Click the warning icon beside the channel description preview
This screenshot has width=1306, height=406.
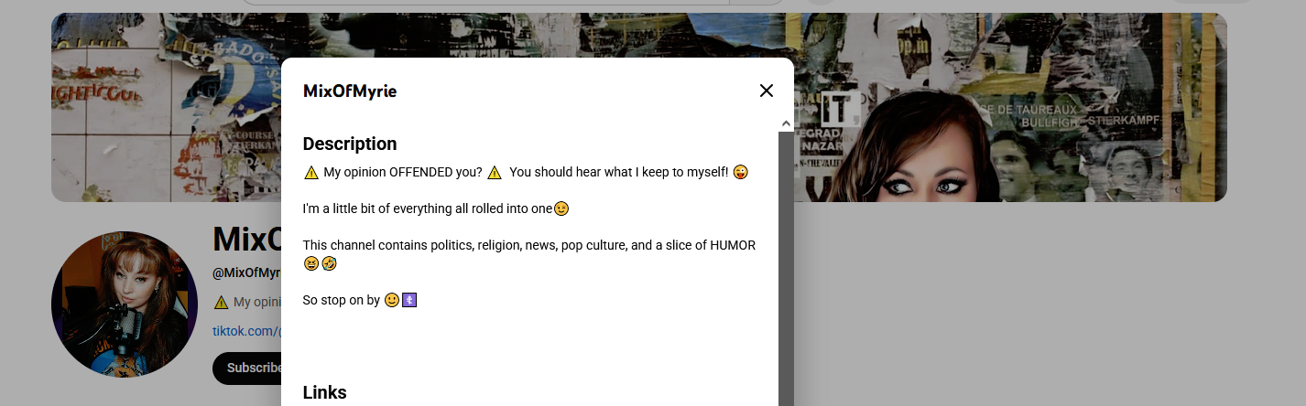[221, 302]
